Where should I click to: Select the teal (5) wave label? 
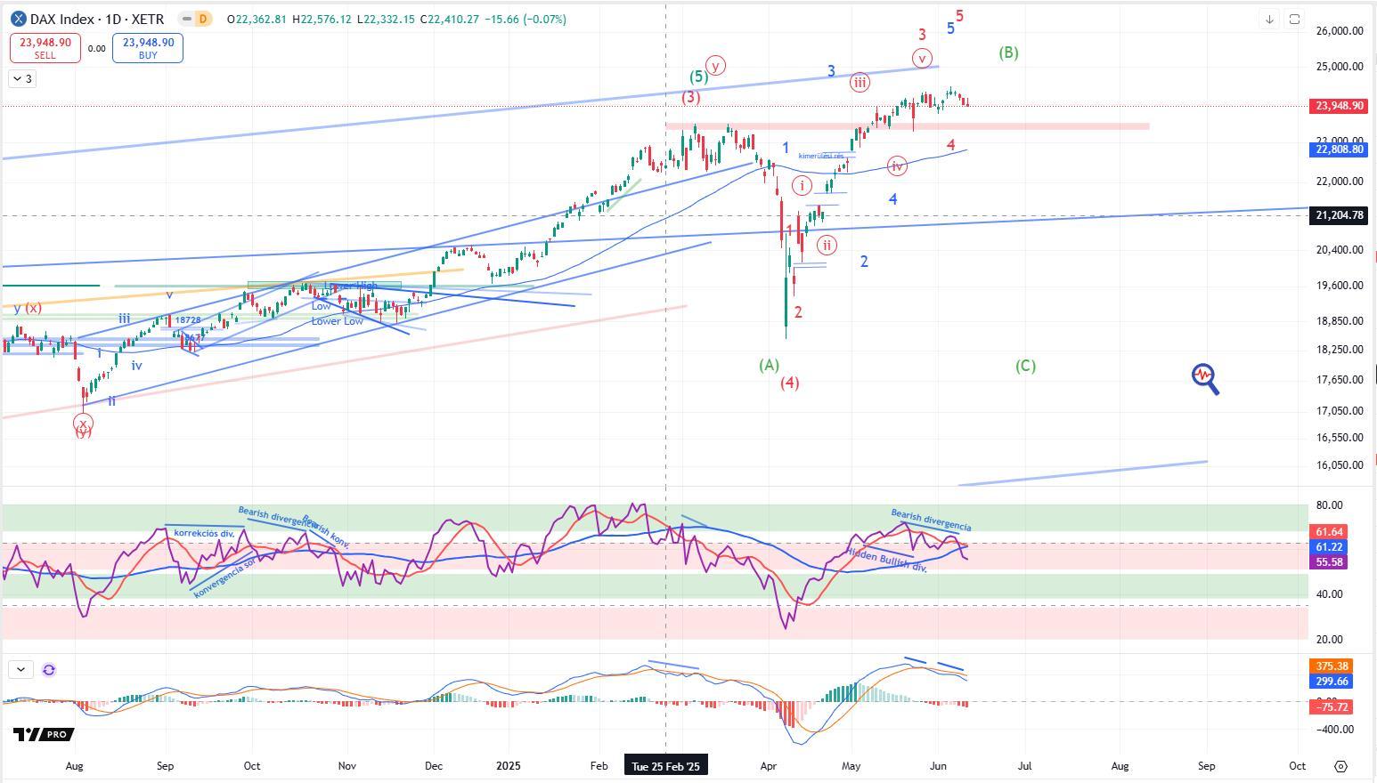click(x=698, y=77)
